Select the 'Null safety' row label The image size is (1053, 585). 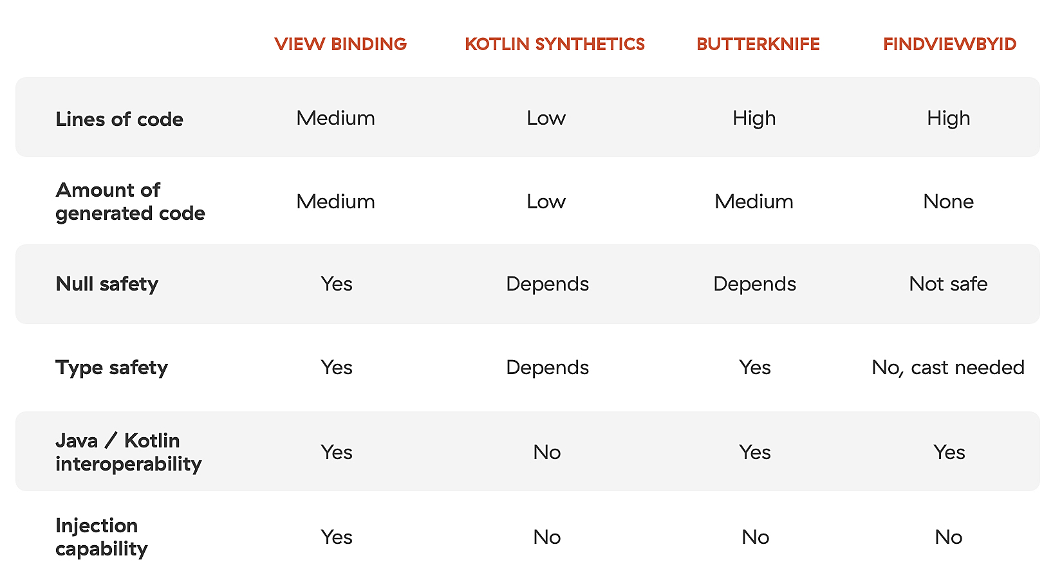[x=107, y=283]
